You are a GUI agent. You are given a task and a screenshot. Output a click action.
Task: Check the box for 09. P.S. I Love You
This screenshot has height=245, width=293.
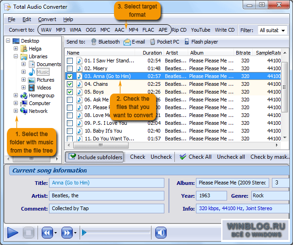click(x=70, y=123)
